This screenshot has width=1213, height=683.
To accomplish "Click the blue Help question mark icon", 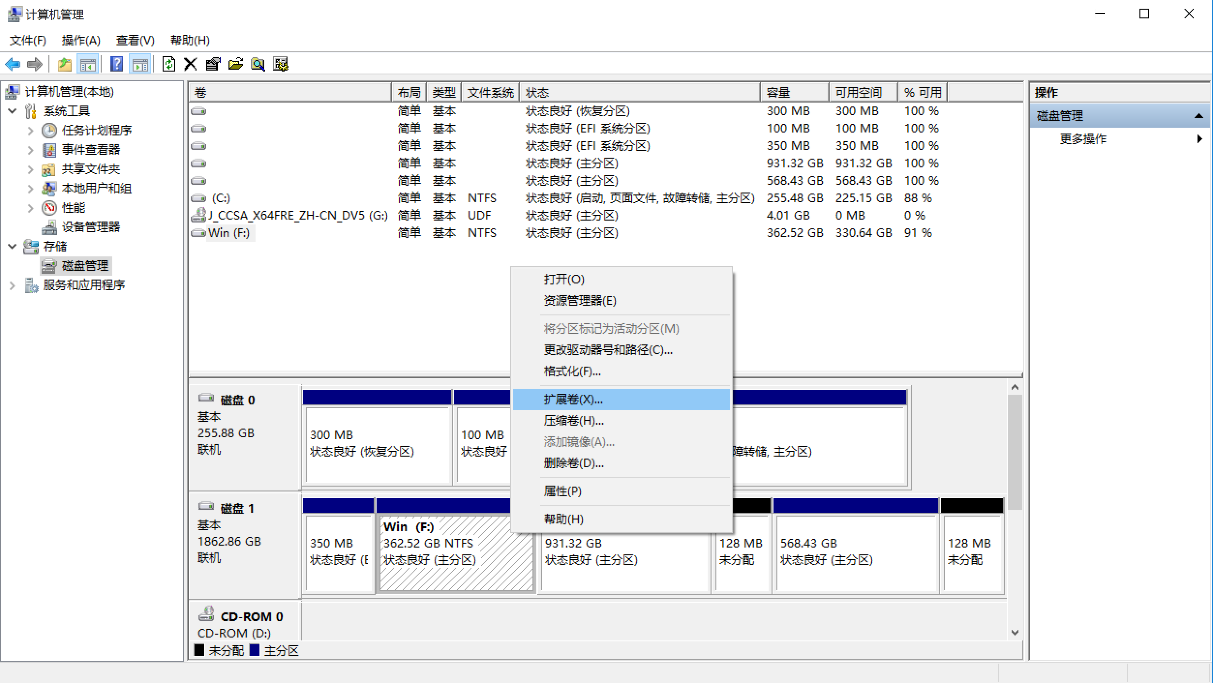I will 117,64.
